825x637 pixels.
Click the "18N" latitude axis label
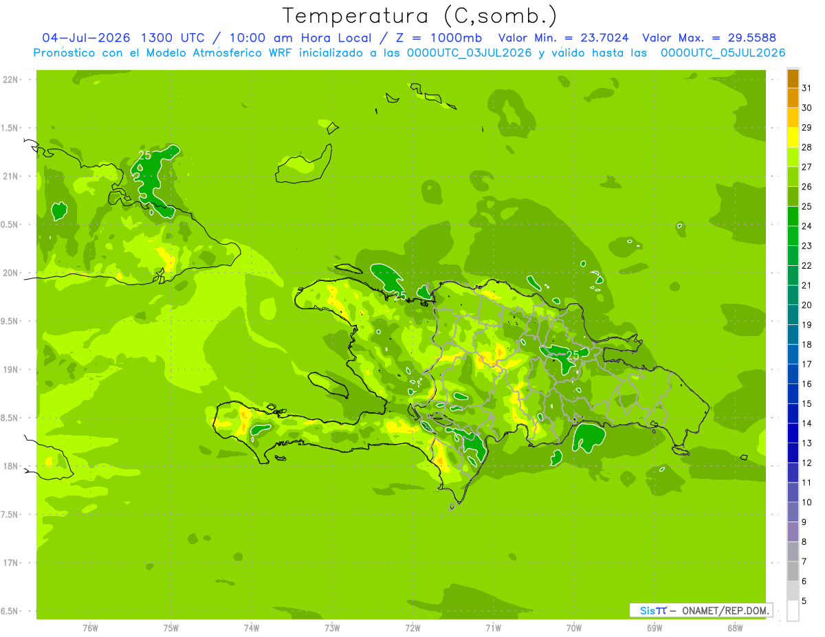(10, 467)
